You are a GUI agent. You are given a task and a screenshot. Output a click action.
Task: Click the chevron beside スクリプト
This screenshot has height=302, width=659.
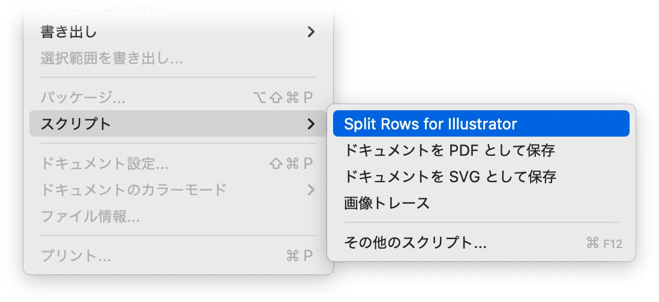pos(310,123)
